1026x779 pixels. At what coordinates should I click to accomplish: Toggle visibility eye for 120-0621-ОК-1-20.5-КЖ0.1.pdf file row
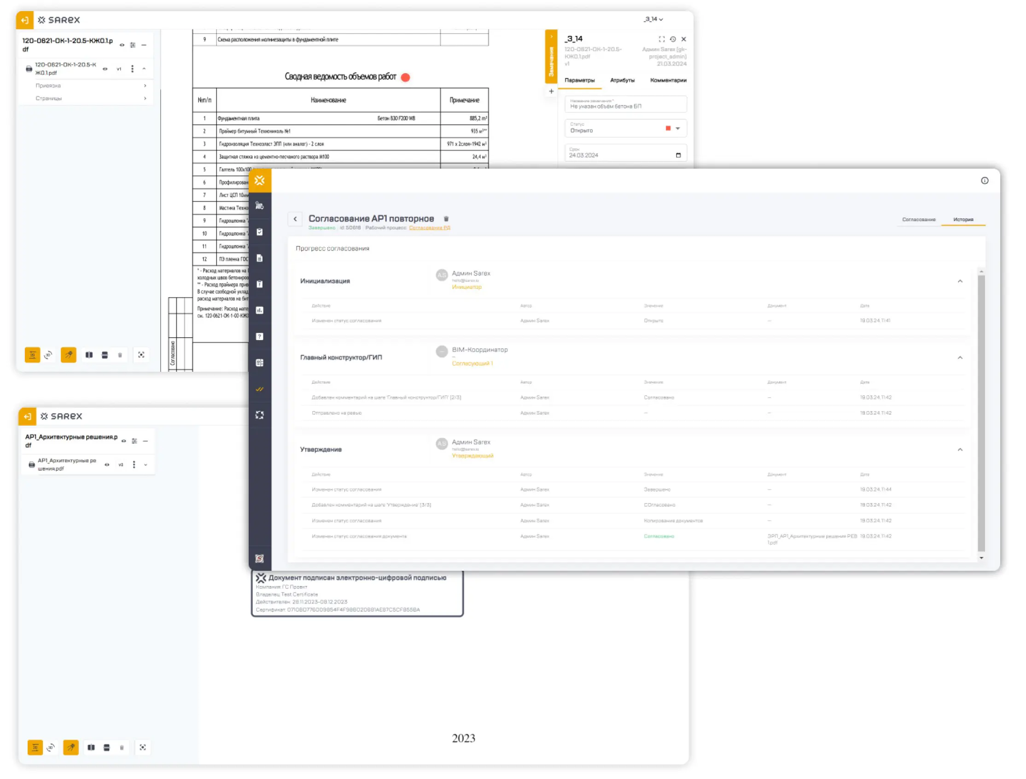105,69
